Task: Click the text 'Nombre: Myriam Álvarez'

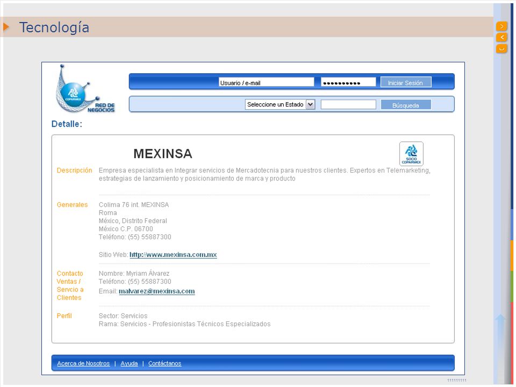Action: coord(134,273)
